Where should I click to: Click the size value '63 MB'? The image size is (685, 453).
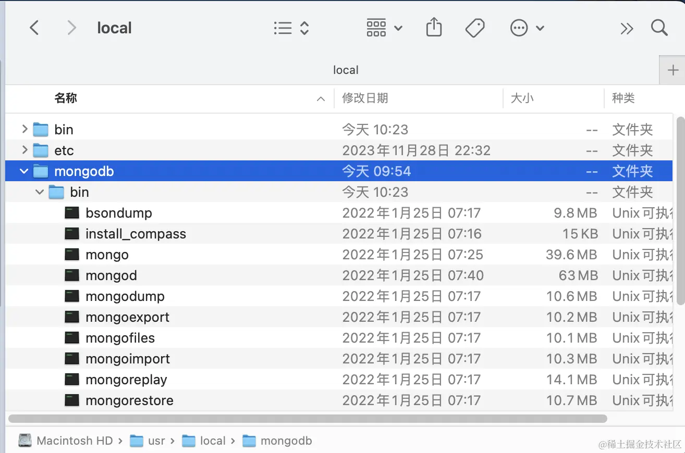click(x=578, y=275)
